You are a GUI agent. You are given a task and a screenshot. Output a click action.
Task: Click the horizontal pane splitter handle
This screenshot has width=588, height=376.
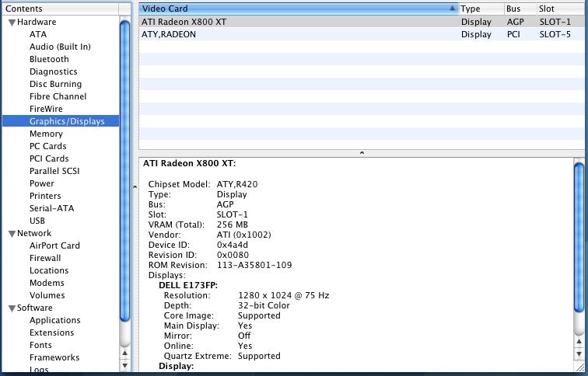362,153
